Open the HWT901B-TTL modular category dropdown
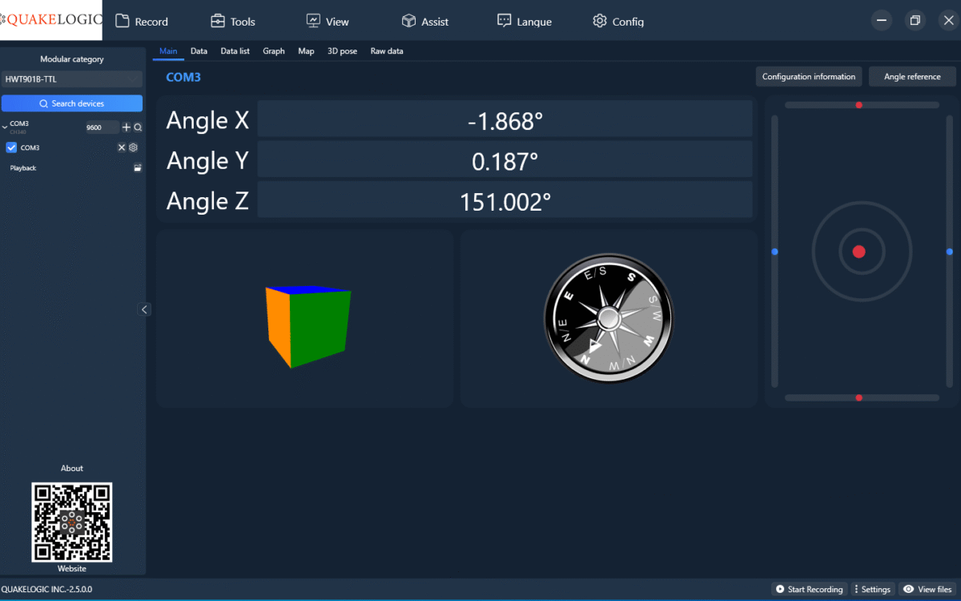This screenshot has width=961, height=601. pos(71,79)
